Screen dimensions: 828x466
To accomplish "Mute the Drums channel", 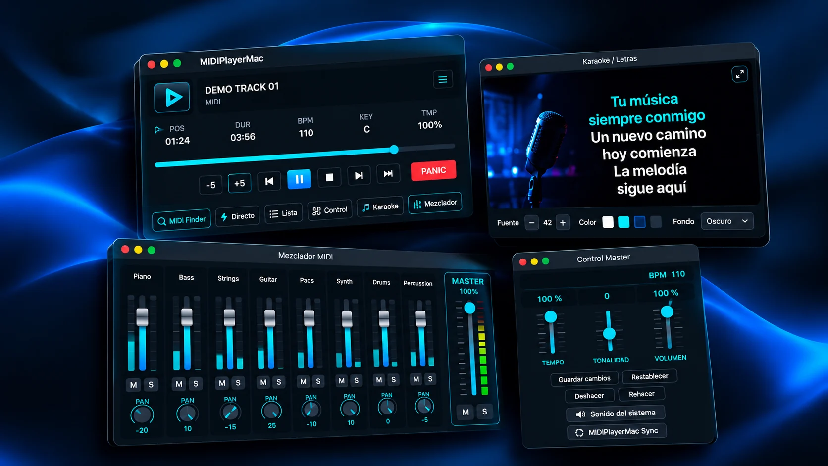I will point(379,380).
